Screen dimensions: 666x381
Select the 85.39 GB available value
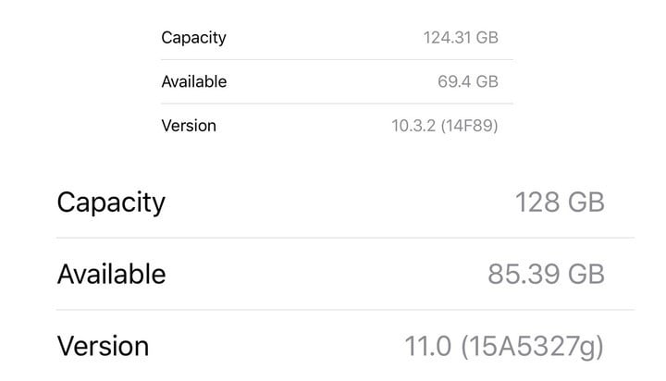coord(546,274)
